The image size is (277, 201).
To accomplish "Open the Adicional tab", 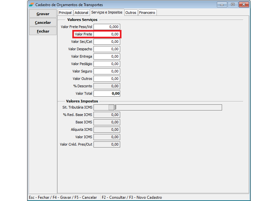I will click(x=81, y=13).
